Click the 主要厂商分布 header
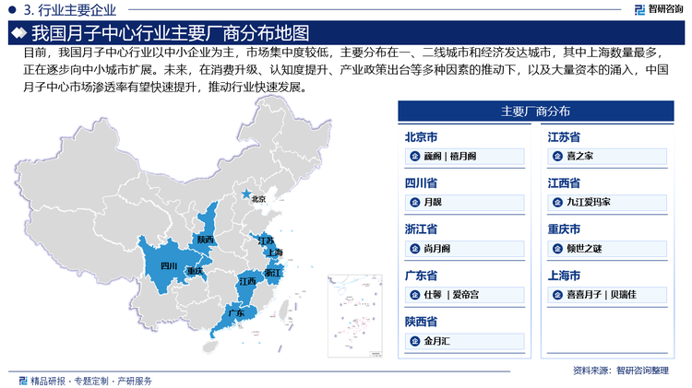This screenshot has height=388, width=692. (536, 112)
